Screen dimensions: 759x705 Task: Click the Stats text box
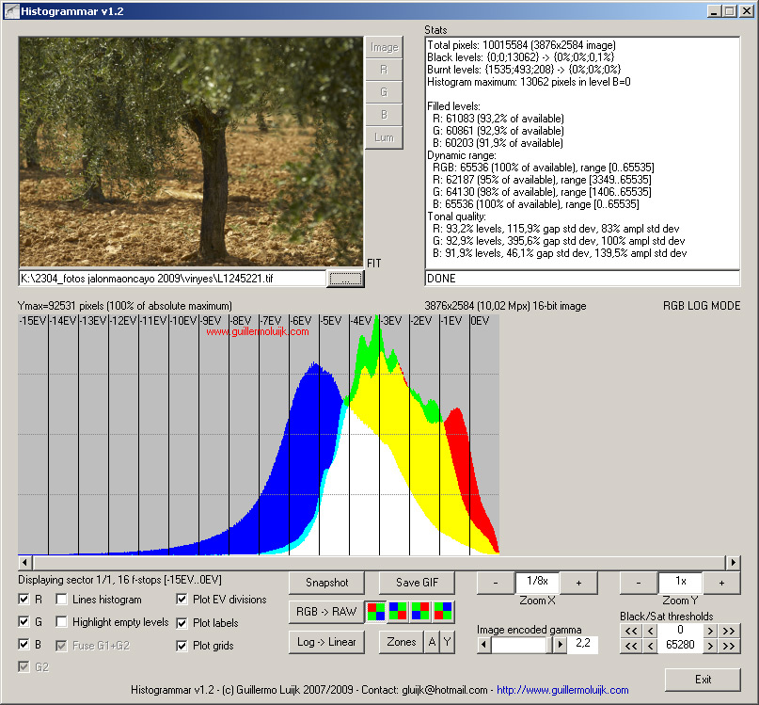(x=582, y=152)
